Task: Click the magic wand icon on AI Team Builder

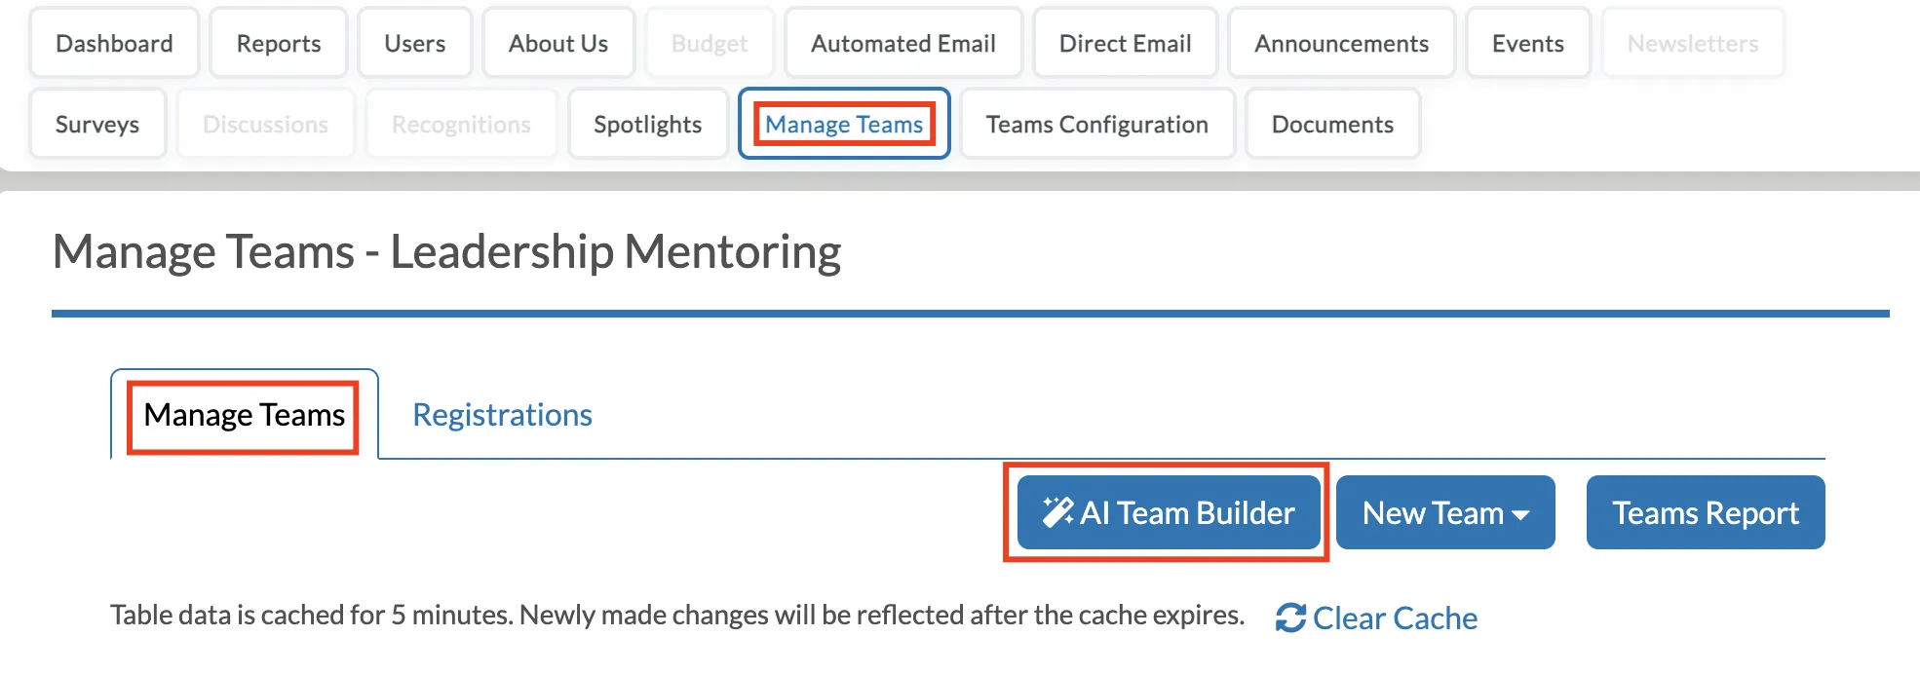Action: (1057, 512)
